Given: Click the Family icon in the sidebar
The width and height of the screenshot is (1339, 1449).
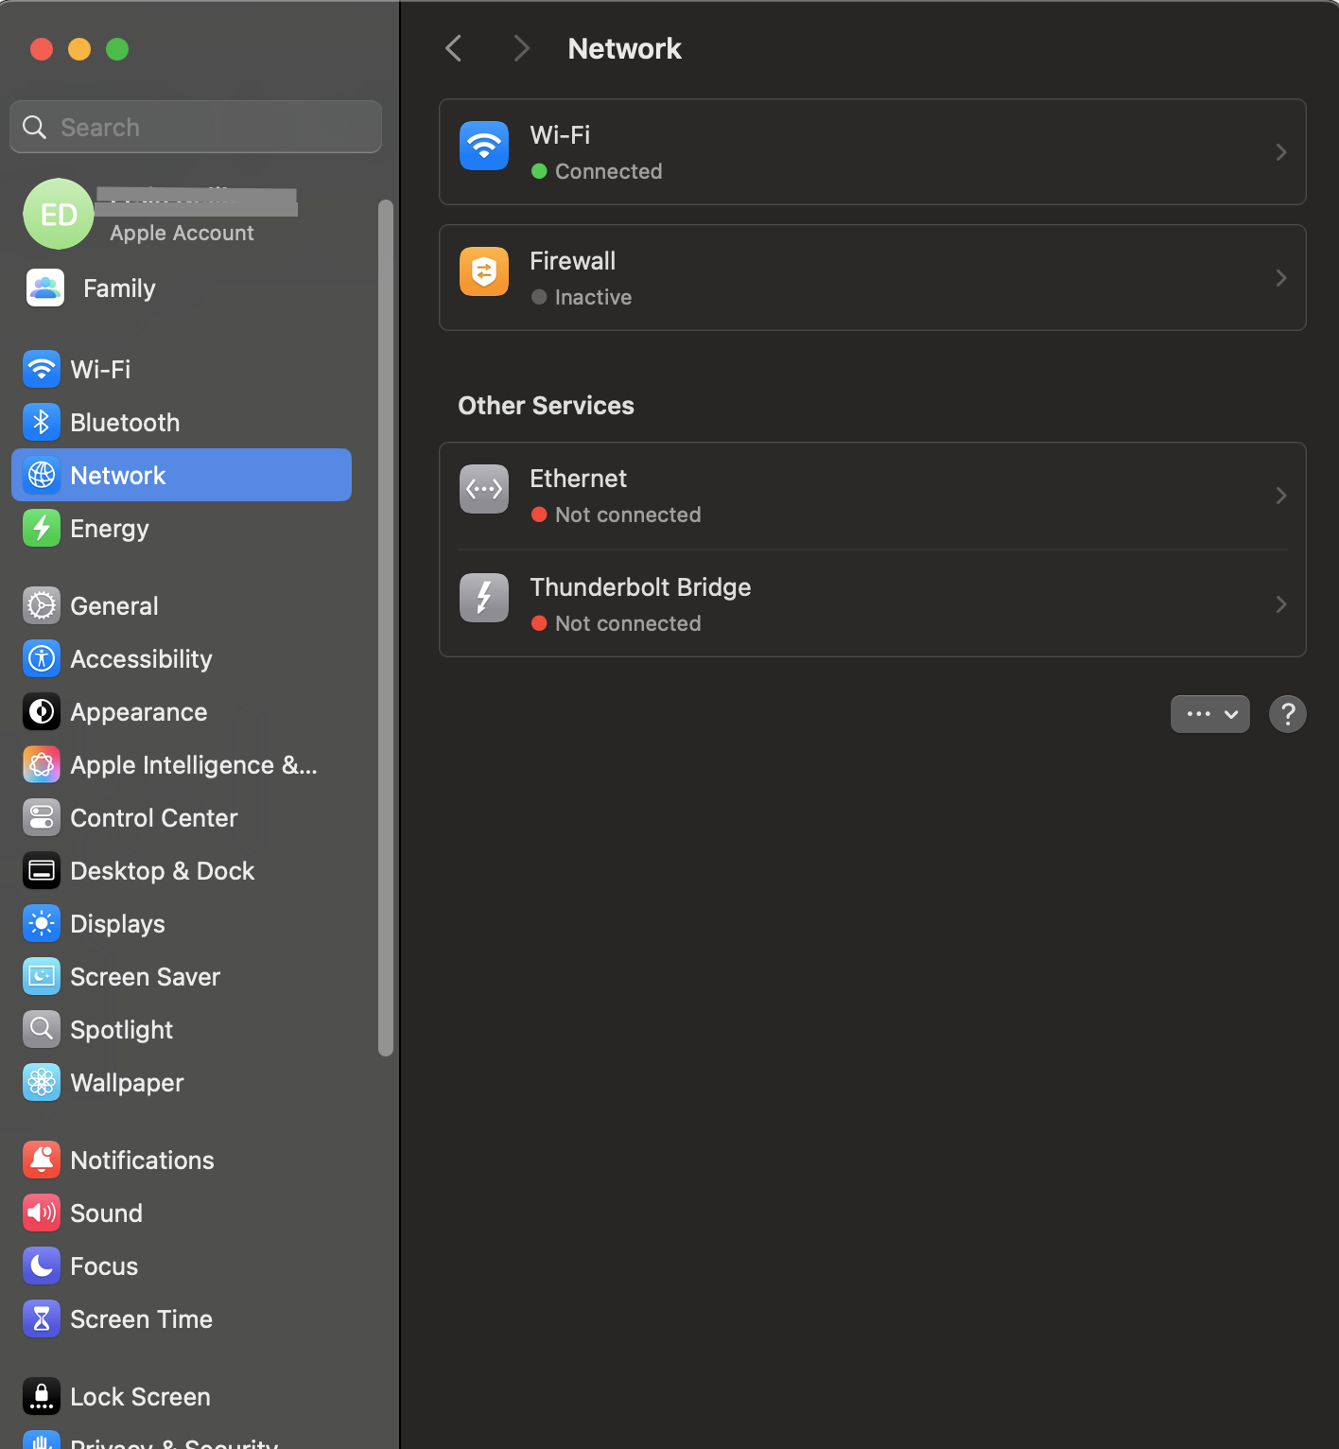Looking at the screenshot, I should pyautogui.click(x=45, y=288).
